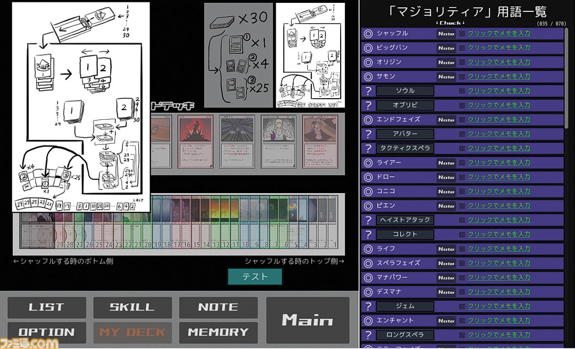Open the SKILL menu
This screenshot has height=349, width=575.
[x=133, y=307]
